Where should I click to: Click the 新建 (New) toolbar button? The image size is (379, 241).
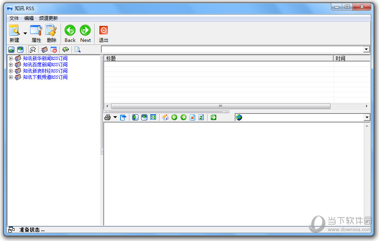tap(14, 33)
